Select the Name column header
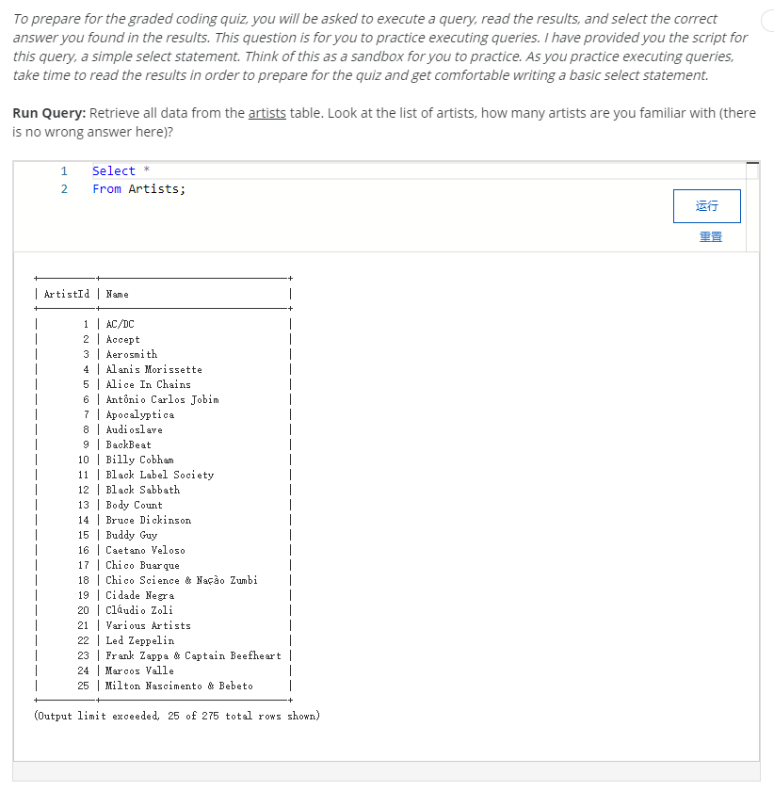 (115, 294)
